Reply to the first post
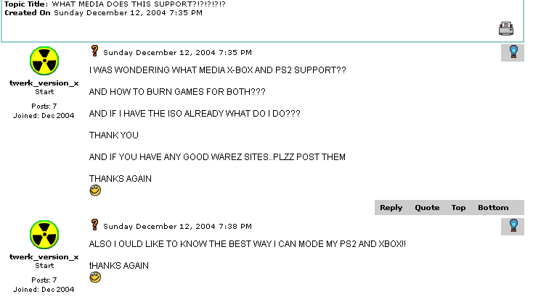The image size is (533, 297). pyautogui.click(x=391, y=207)
